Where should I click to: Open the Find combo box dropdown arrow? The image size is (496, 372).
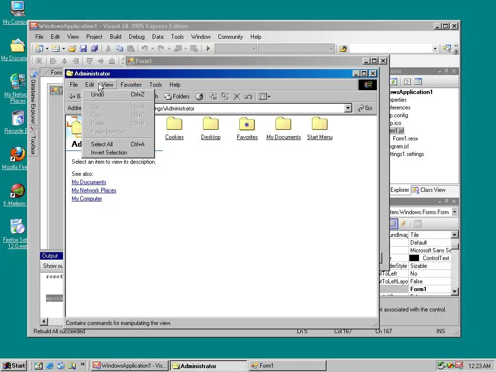pyautogui.click(x=435, y=49)
